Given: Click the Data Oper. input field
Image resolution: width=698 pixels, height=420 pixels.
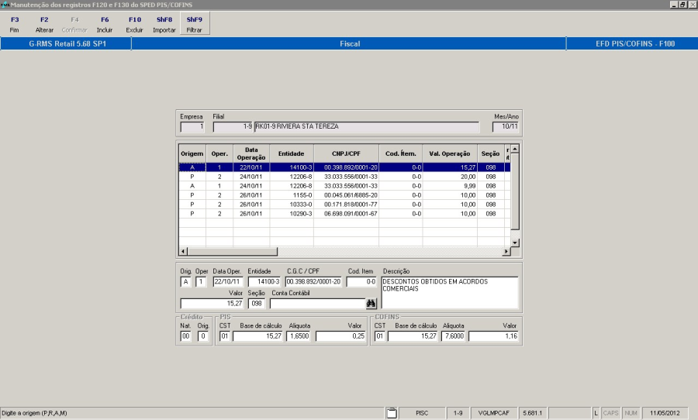Looking at the screenshot, I should coord(228,281).
